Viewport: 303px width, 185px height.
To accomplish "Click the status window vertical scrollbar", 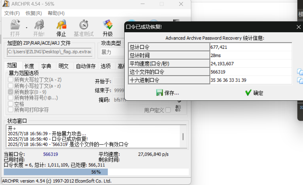I will [183, 136].
